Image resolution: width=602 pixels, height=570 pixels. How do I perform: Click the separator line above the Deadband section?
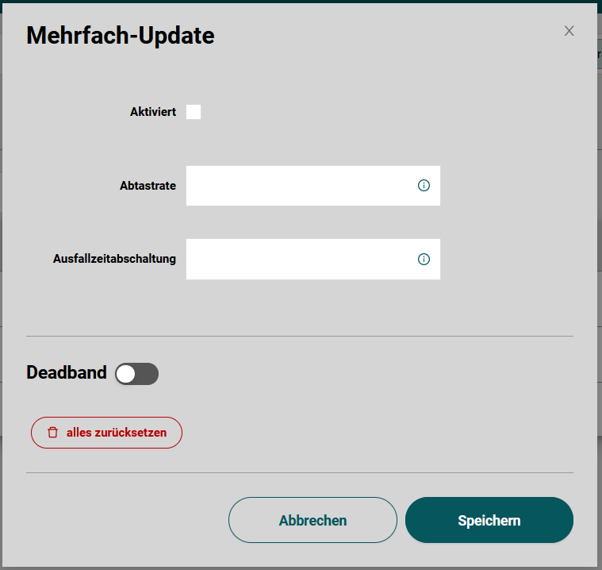[x=299, y=336]
